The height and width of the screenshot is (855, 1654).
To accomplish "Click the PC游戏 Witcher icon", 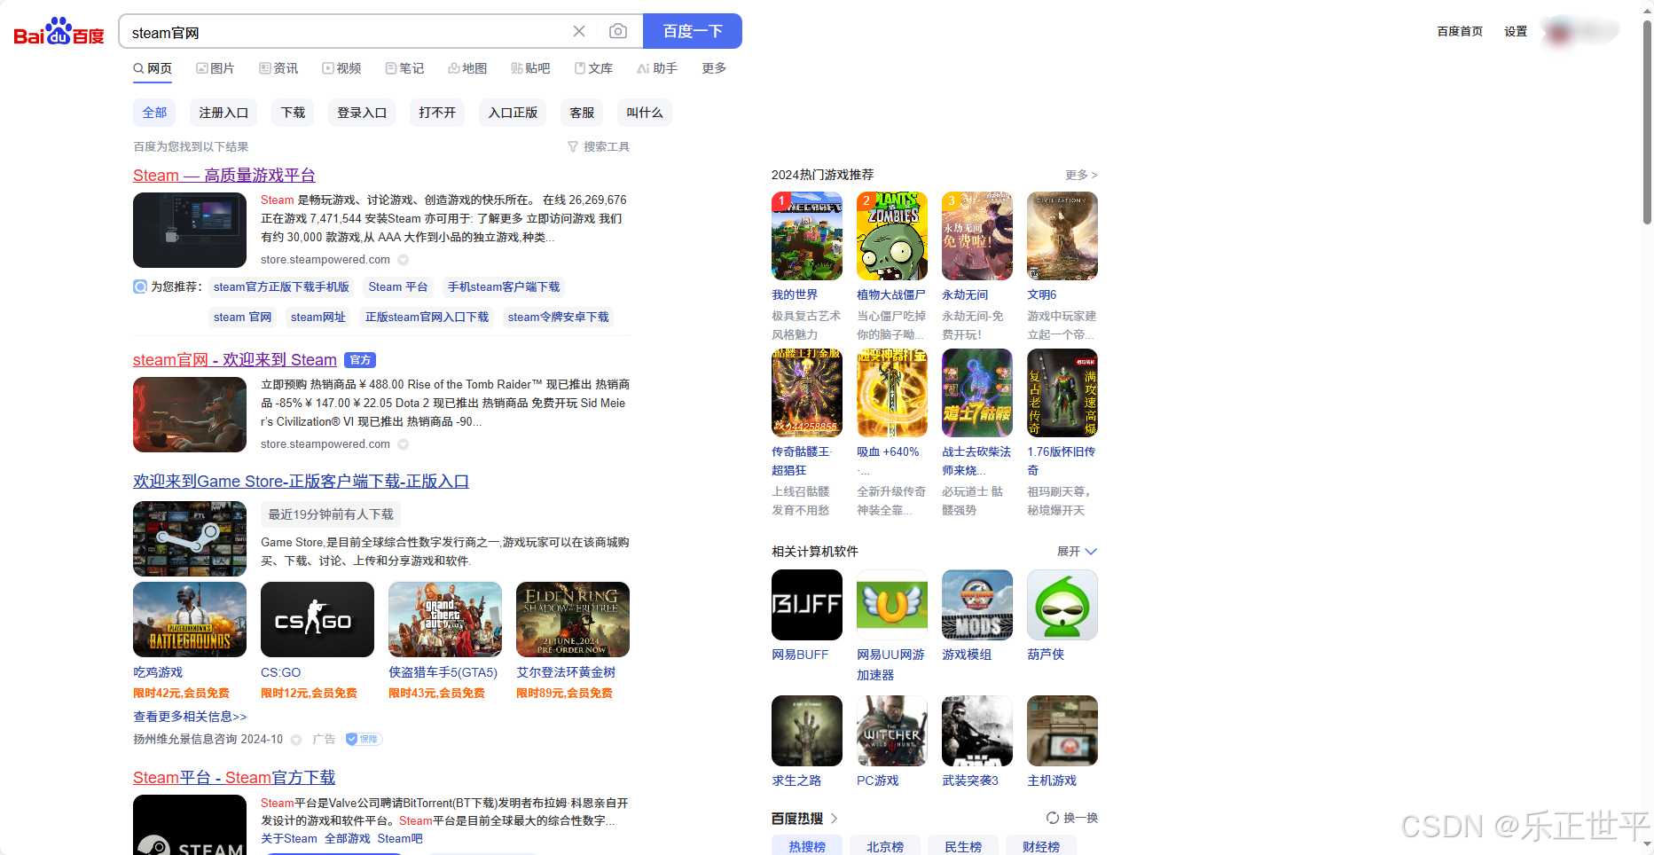I will pos(892,731).
